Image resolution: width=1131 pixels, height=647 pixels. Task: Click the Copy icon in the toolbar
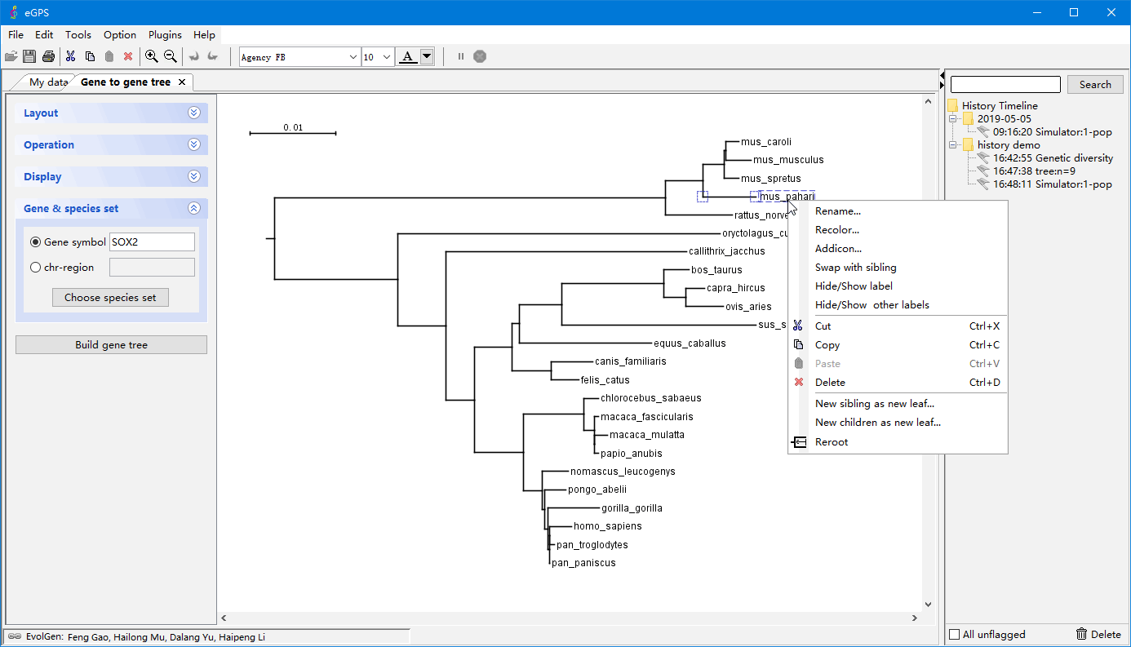pos(90,56)
